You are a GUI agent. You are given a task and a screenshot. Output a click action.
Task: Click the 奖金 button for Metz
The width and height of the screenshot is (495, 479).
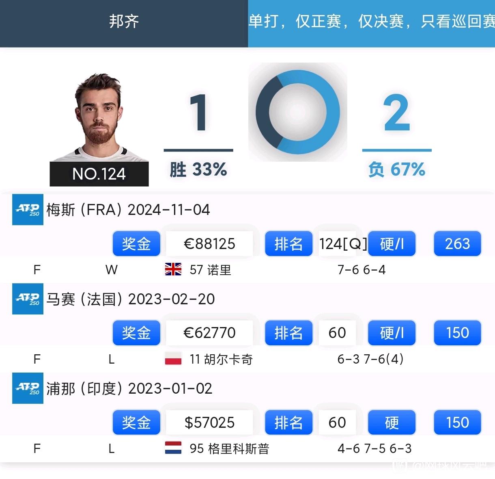coord(136,244)
